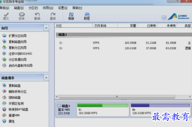Open the 常规(G) menu
The height and width of the screenshot is (127, 192).
(4, 8)
